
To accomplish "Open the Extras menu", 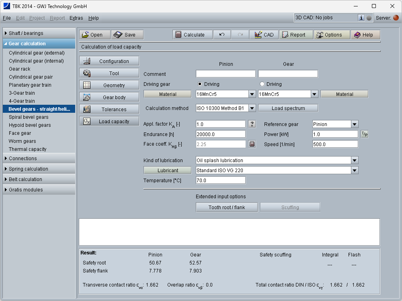I will coord(76,18).
